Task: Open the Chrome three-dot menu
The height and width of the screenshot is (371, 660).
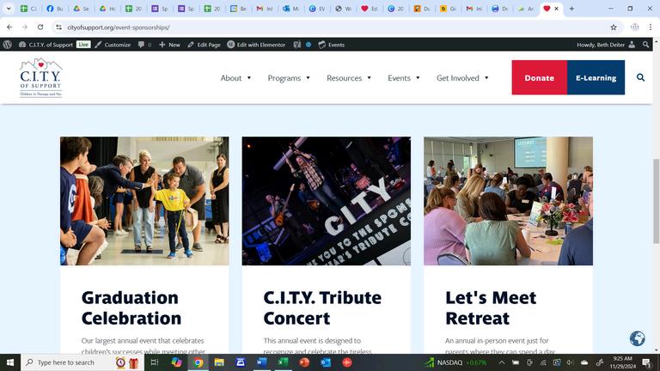Action: 651,27
